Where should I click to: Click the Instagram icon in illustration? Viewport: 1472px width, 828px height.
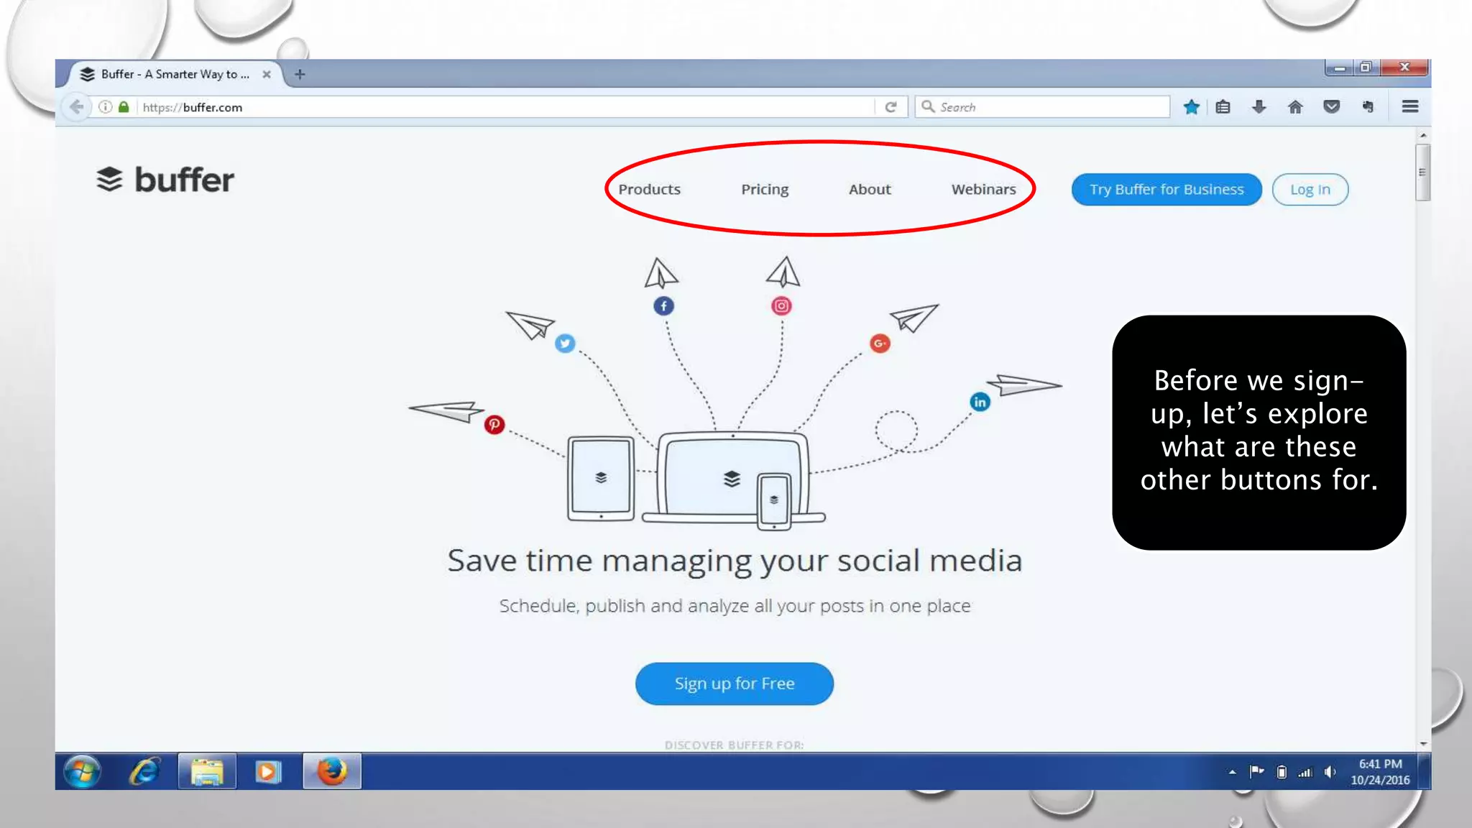[781, 306]
